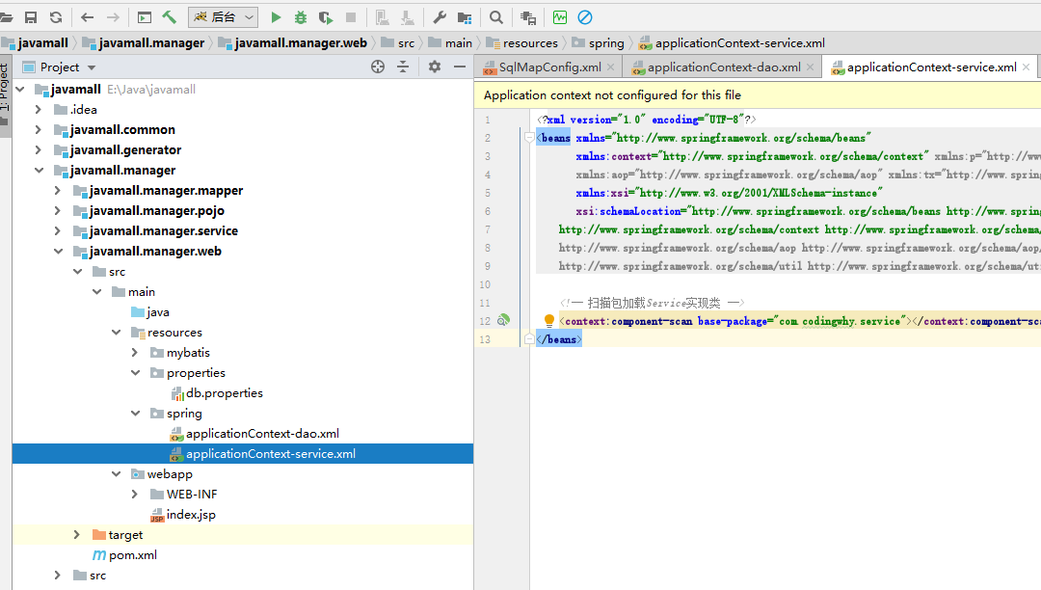1041x590 pixels.
Task: Expand the target folder
Action: 77,534
